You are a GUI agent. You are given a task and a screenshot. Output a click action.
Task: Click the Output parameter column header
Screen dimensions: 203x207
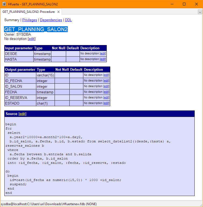point(20,69)
